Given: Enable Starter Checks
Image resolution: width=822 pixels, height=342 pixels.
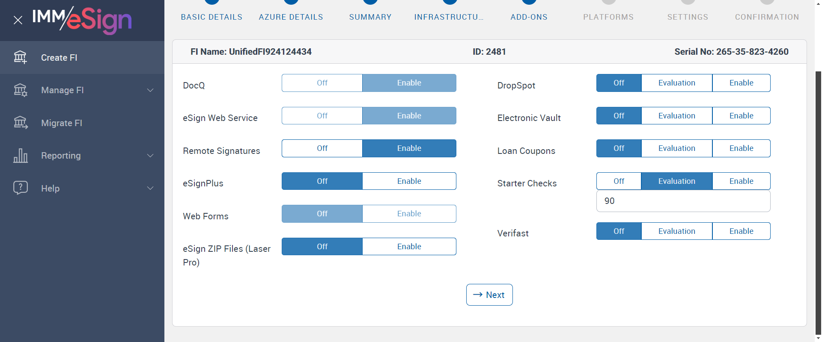Looking at the screenshot, I should tap(742, 181).
